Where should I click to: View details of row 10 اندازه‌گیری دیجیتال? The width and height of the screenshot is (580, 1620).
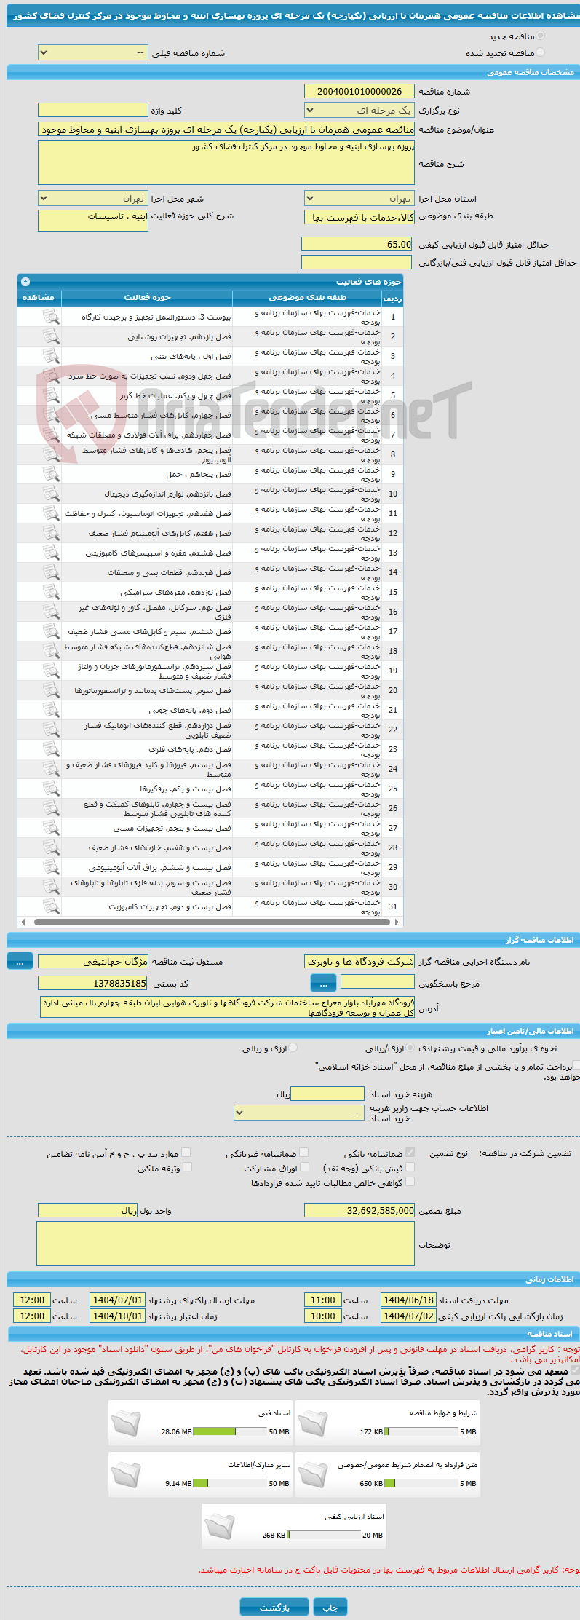[x=51, y=494]
